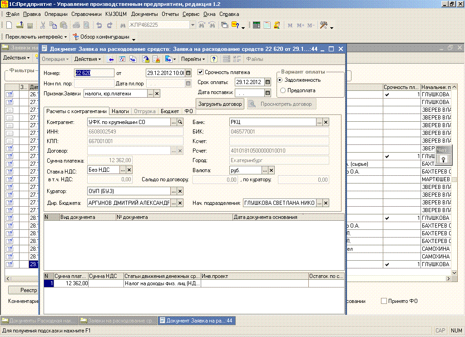Screen dimensions: 465x337
Task: Switch to the Бюджет tab
Action: click(170, 111)
